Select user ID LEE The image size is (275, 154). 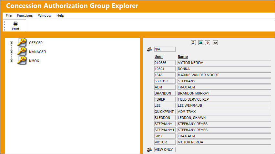165,105
